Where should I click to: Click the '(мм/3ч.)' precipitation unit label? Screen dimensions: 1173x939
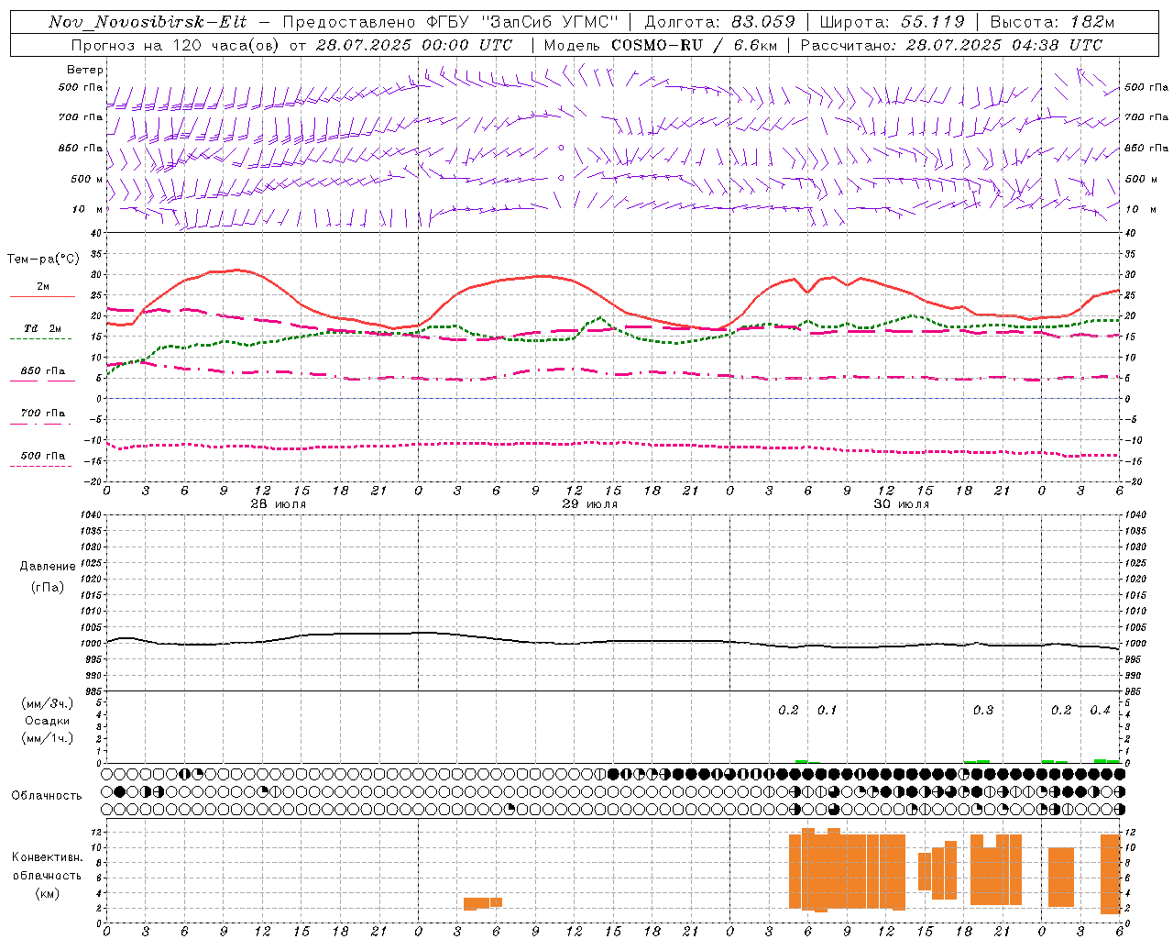[x=47, y=703]
